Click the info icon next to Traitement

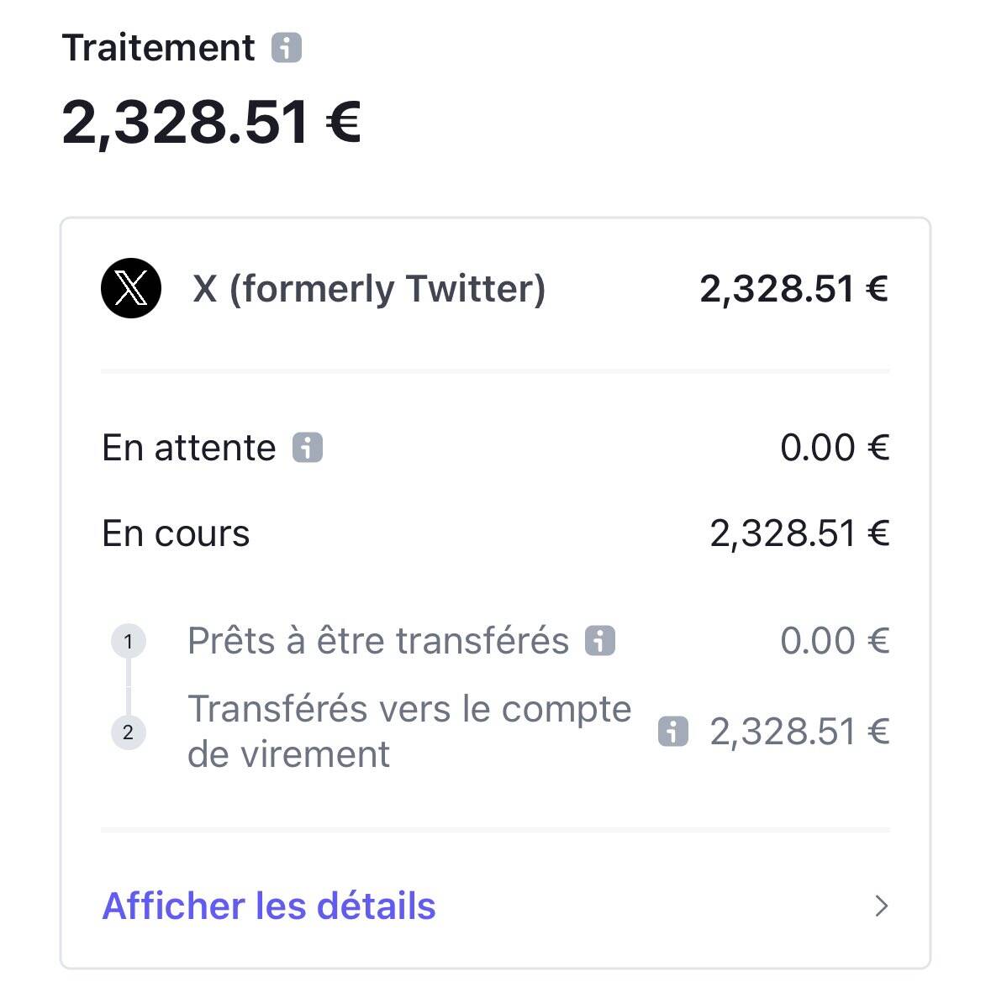pos(287,48)
